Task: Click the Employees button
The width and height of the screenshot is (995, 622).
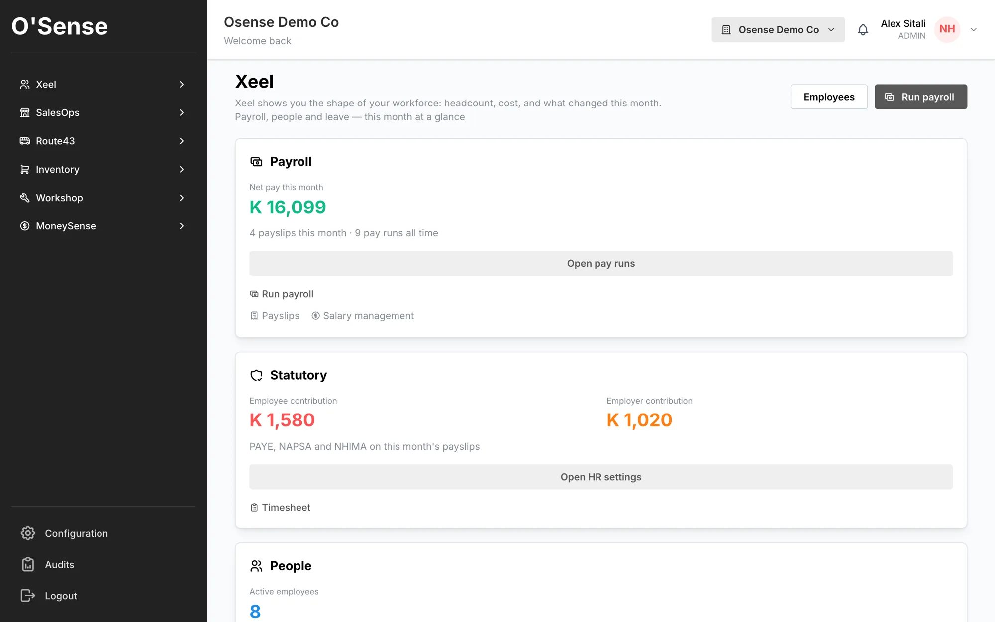Action: coord(829,97)
